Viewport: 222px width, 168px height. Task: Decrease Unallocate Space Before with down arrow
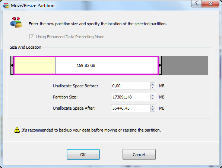(152, 88)
